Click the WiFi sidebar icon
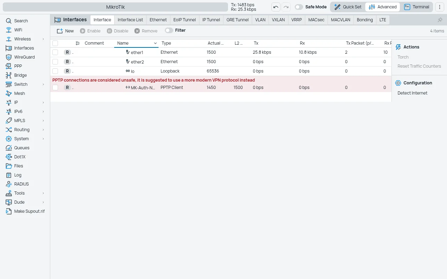 pos(9,30)
